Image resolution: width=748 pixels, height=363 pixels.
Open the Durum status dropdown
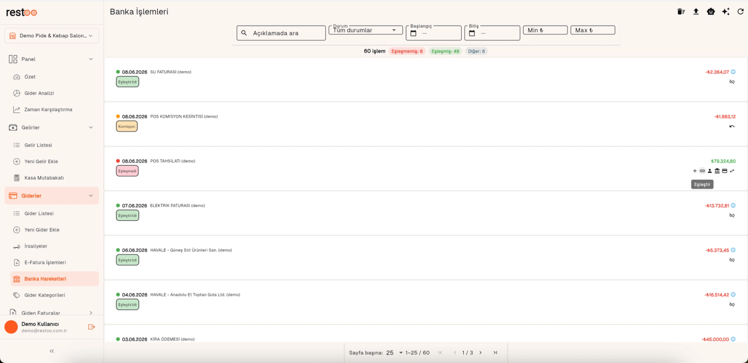(365, 30)
